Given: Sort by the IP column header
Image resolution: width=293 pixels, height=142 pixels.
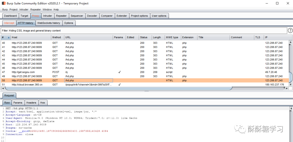Looking at the screenshot, I should tap(278, 37).
